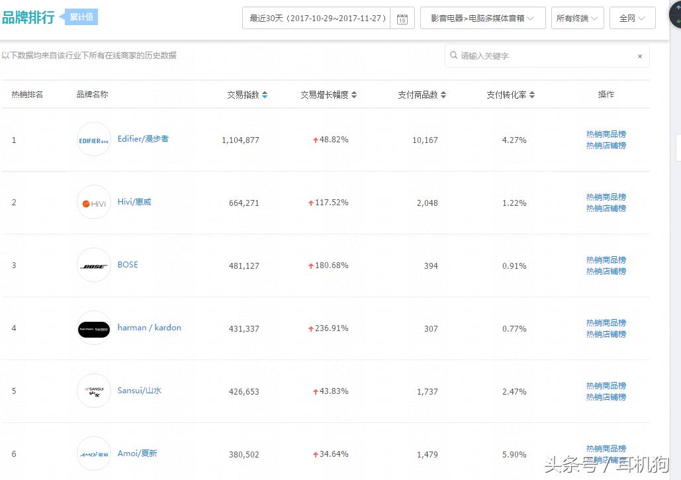Select the 最近30天 date range option
The height and width of the screenshot is (480, 681).
coord(316,18)
